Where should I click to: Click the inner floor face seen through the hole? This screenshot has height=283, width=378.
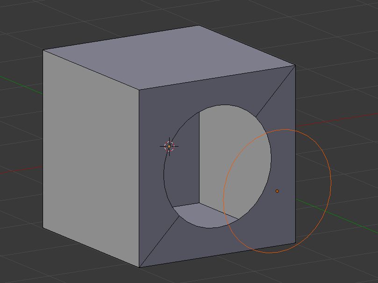pos(205,216)
